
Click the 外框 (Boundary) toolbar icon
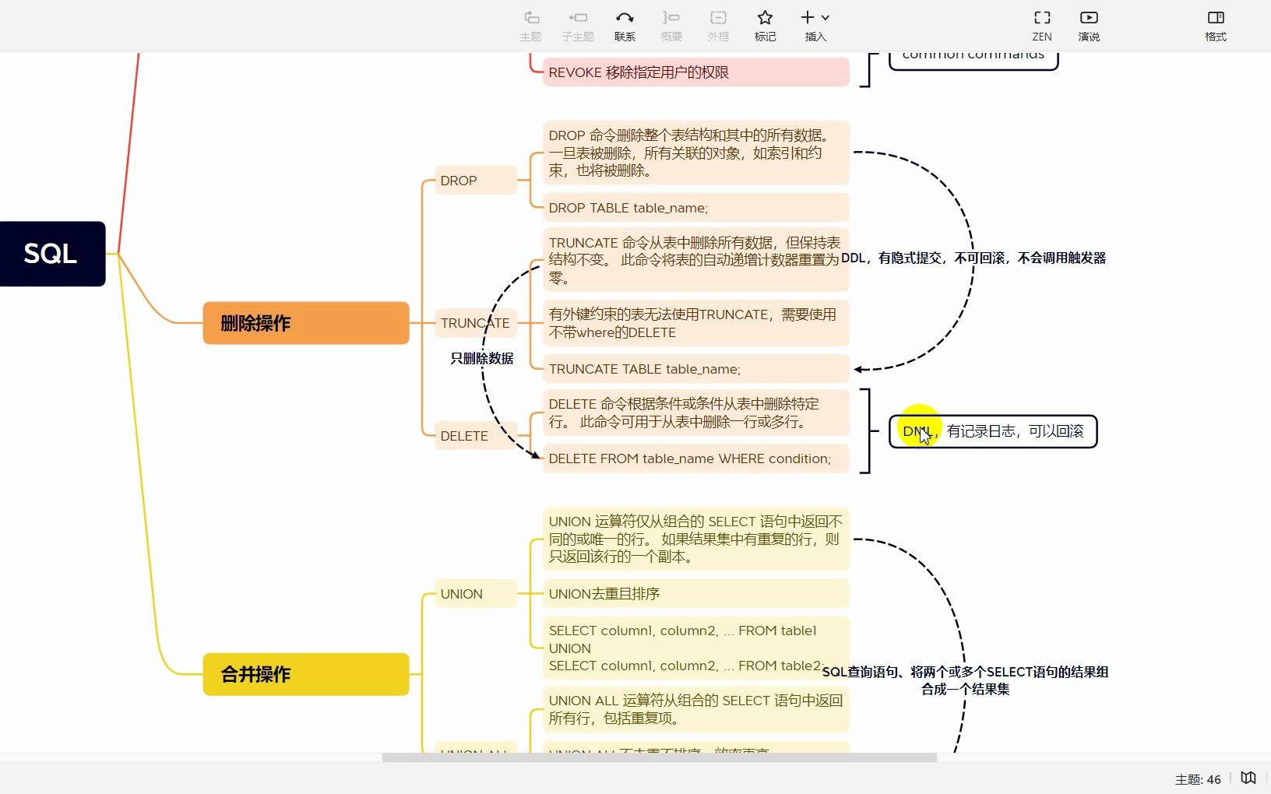coord(718,26)
